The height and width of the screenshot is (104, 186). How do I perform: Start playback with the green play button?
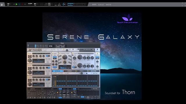point(17,4)
